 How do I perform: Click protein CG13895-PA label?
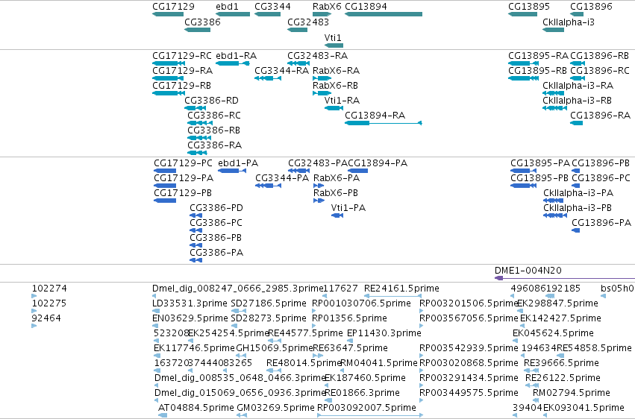click(539, 163)
